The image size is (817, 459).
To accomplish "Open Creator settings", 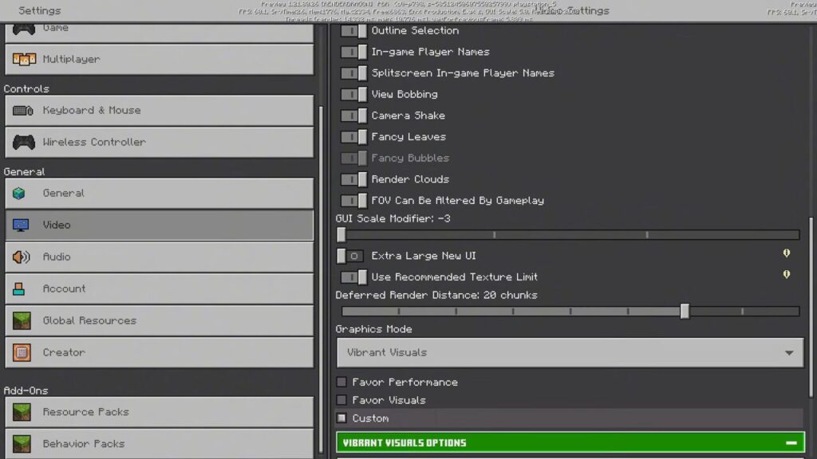I will click(160, 352).
